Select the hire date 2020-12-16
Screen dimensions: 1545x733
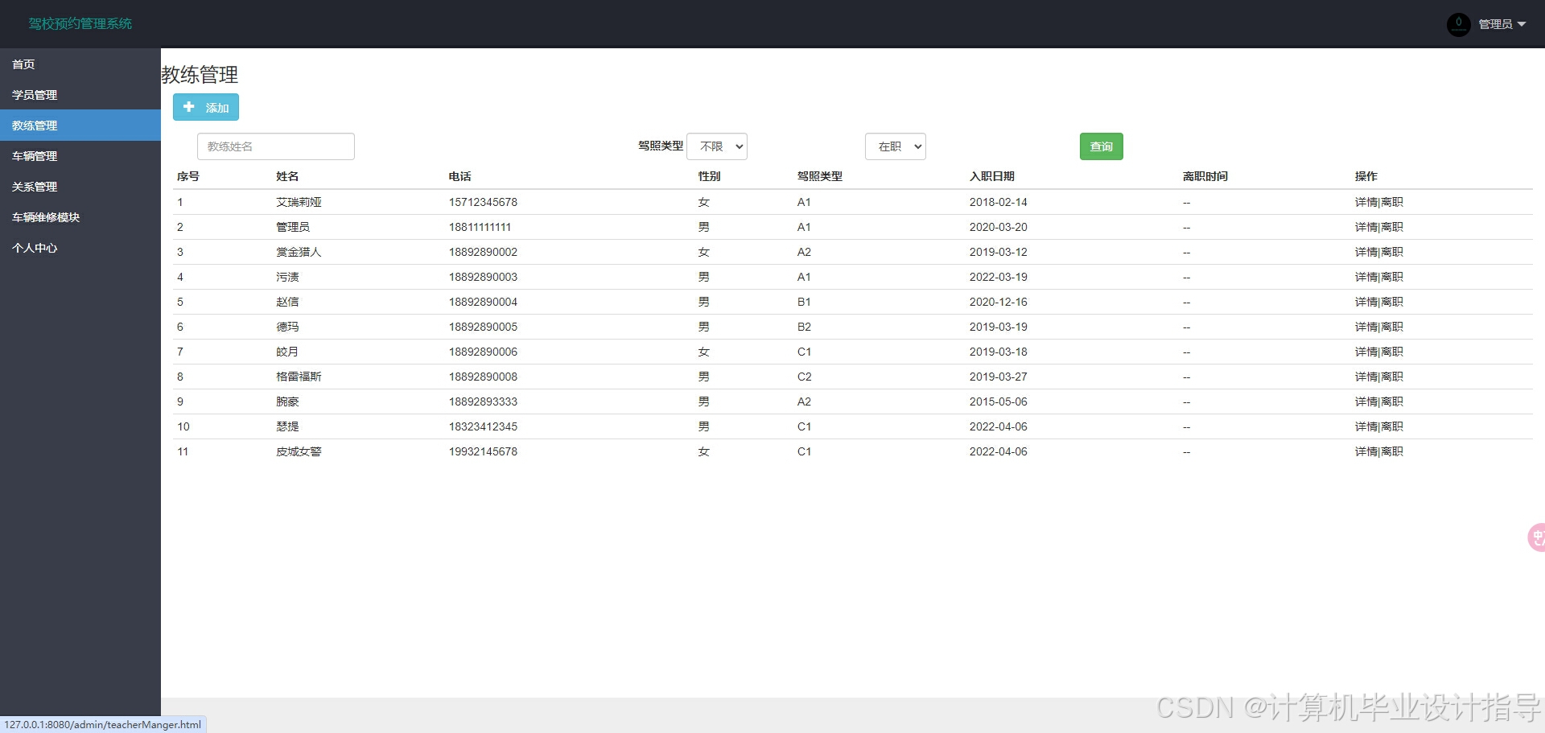pyautogui.click(x=999, y=302)
